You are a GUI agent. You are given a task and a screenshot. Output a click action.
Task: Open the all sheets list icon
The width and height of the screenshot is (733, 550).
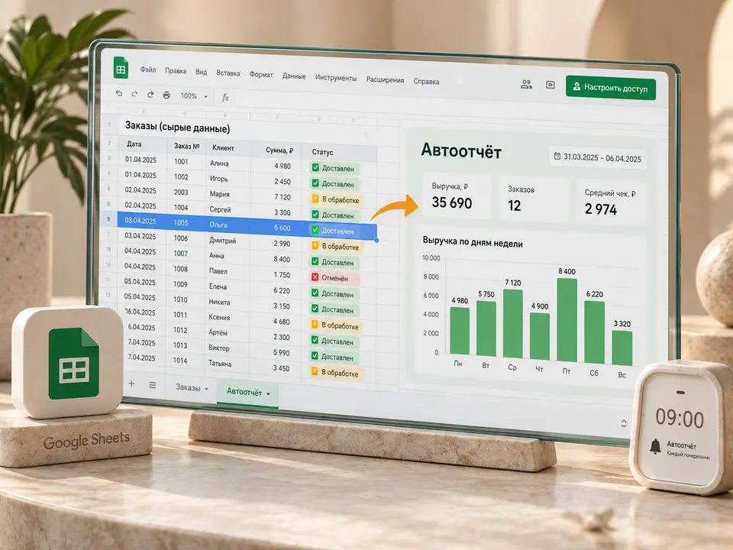click(x=153, y=385)
